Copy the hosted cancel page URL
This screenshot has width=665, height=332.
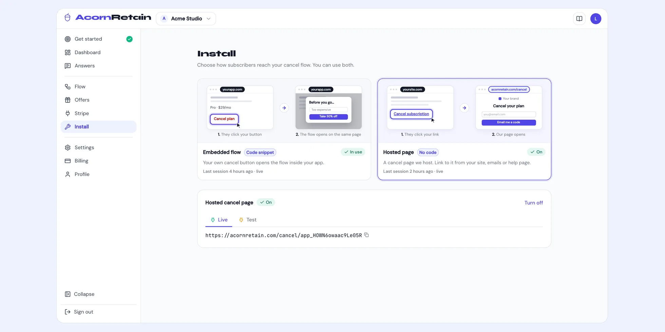366,235
